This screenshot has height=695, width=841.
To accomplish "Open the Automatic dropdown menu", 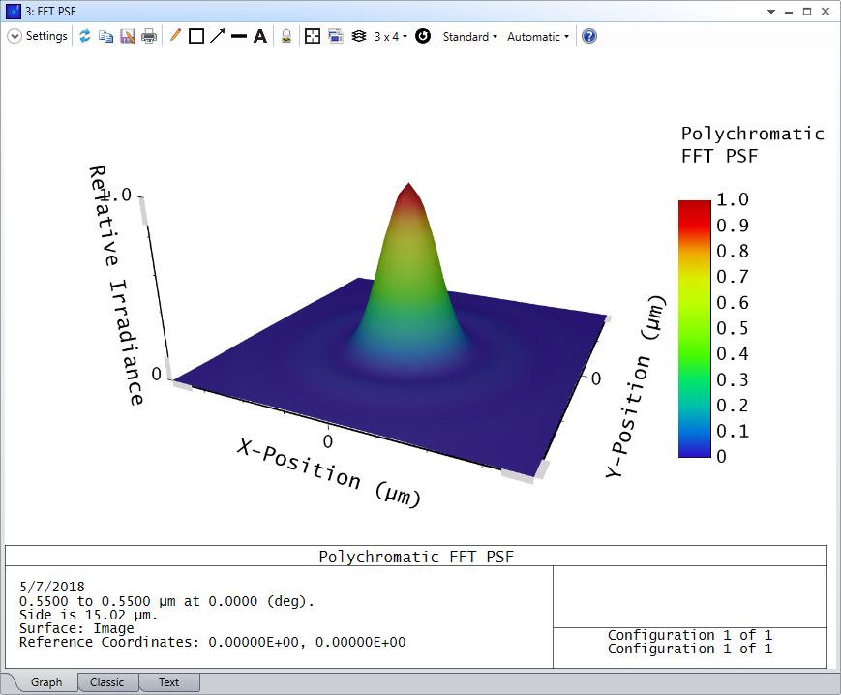I will tap(538, 37).
